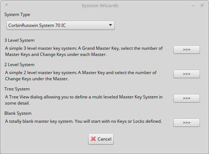Click the totally blank master key description
Screen dimensions: 209x154
[x=83, y=121]
